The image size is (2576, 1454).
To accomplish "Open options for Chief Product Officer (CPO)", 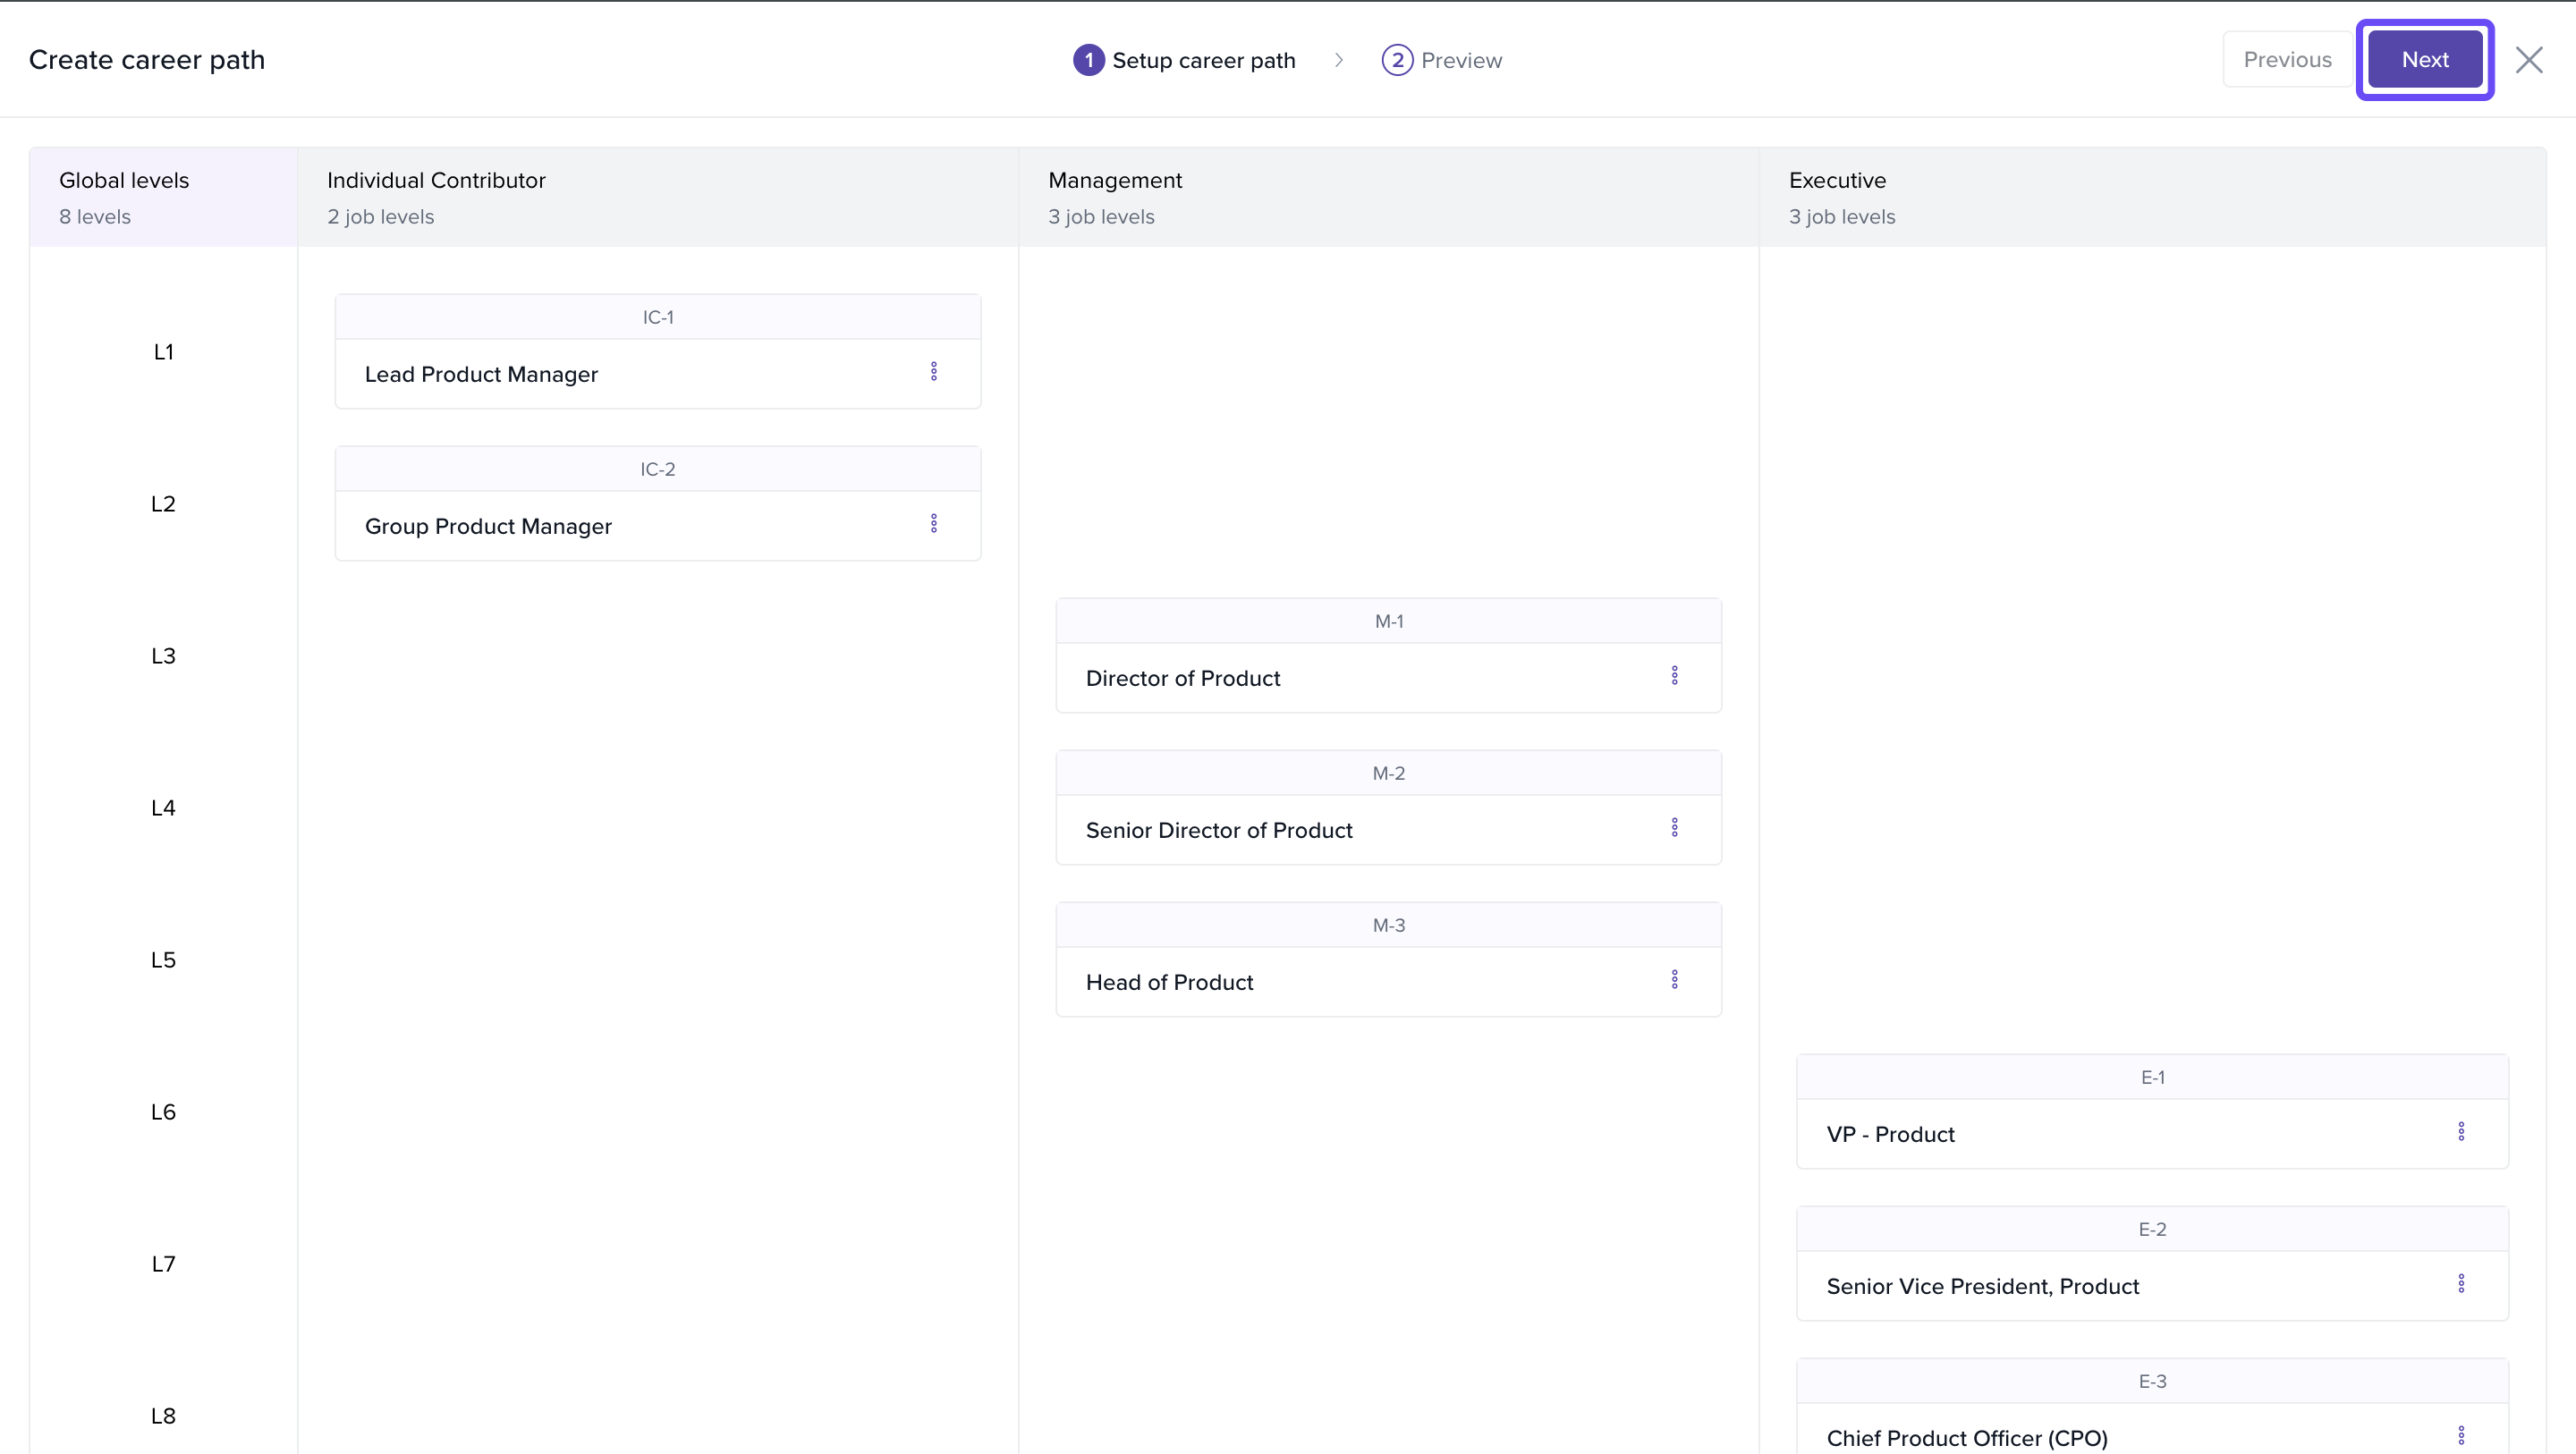I will point(2461,1436).
